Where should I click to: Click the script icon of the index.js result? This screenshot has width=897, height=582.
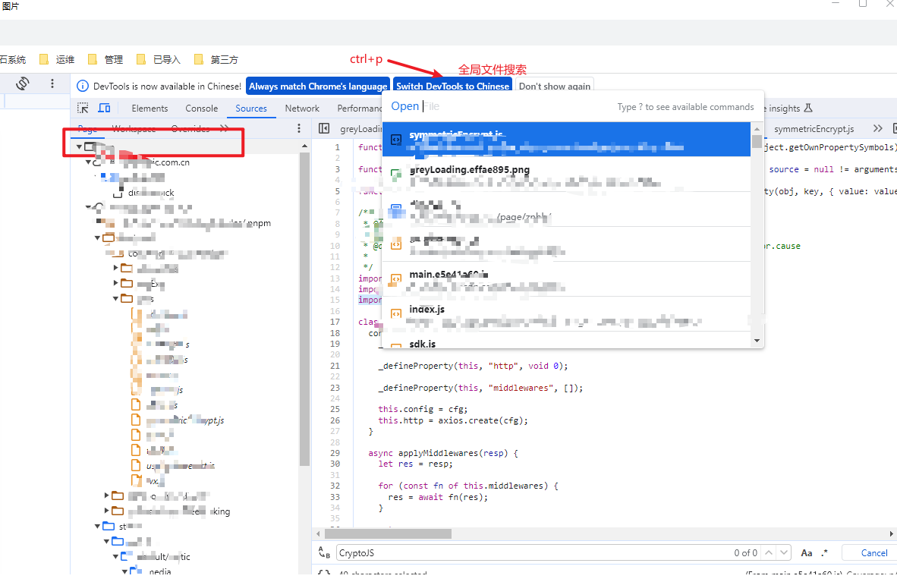[396, 313]
